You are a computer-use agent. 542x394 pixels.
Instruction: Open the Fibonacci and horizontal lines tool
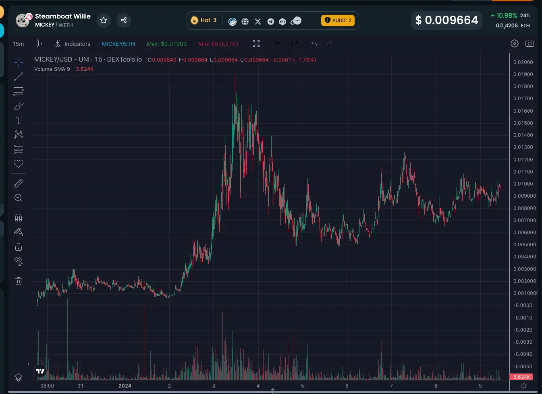19,91
